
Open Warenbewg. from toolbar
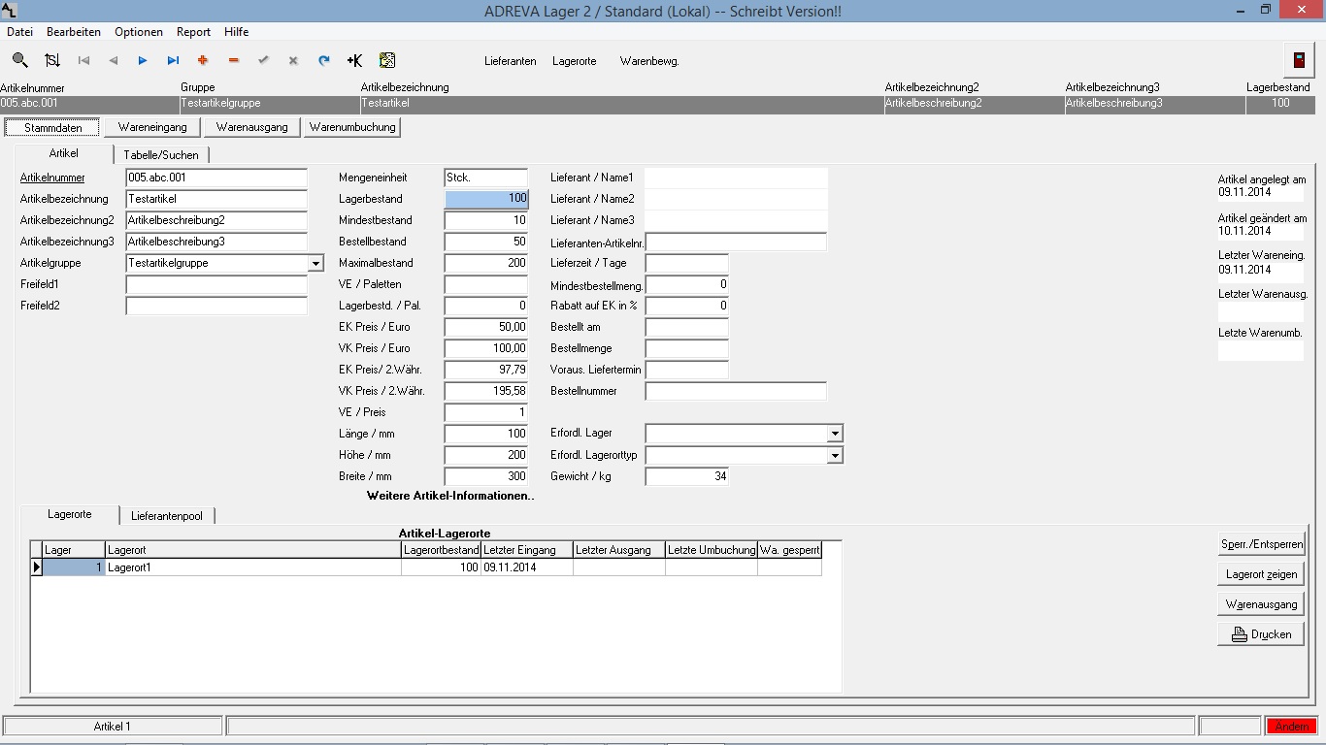649,61
